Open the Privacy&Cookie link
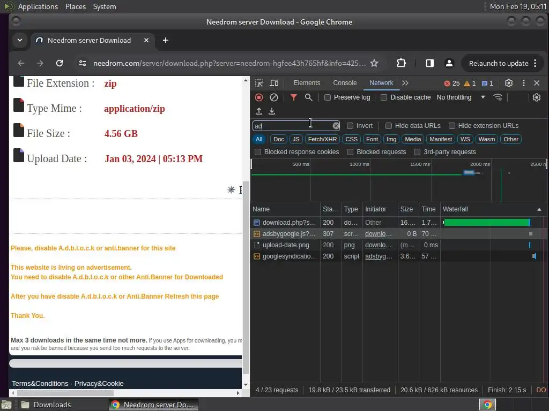The image size is (549, 411). tap(99, 384)
